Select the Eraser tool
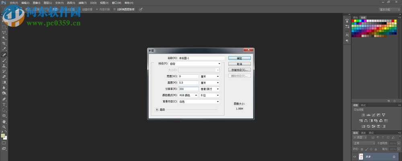Viewport: 402px width, 161px height. coord(4,76)
